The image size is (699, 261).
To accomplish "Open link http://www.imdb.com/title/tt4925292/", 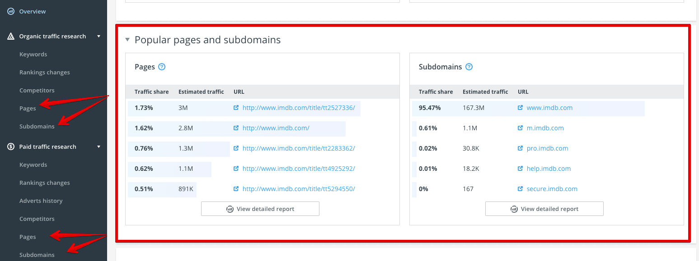I will 299,169.
